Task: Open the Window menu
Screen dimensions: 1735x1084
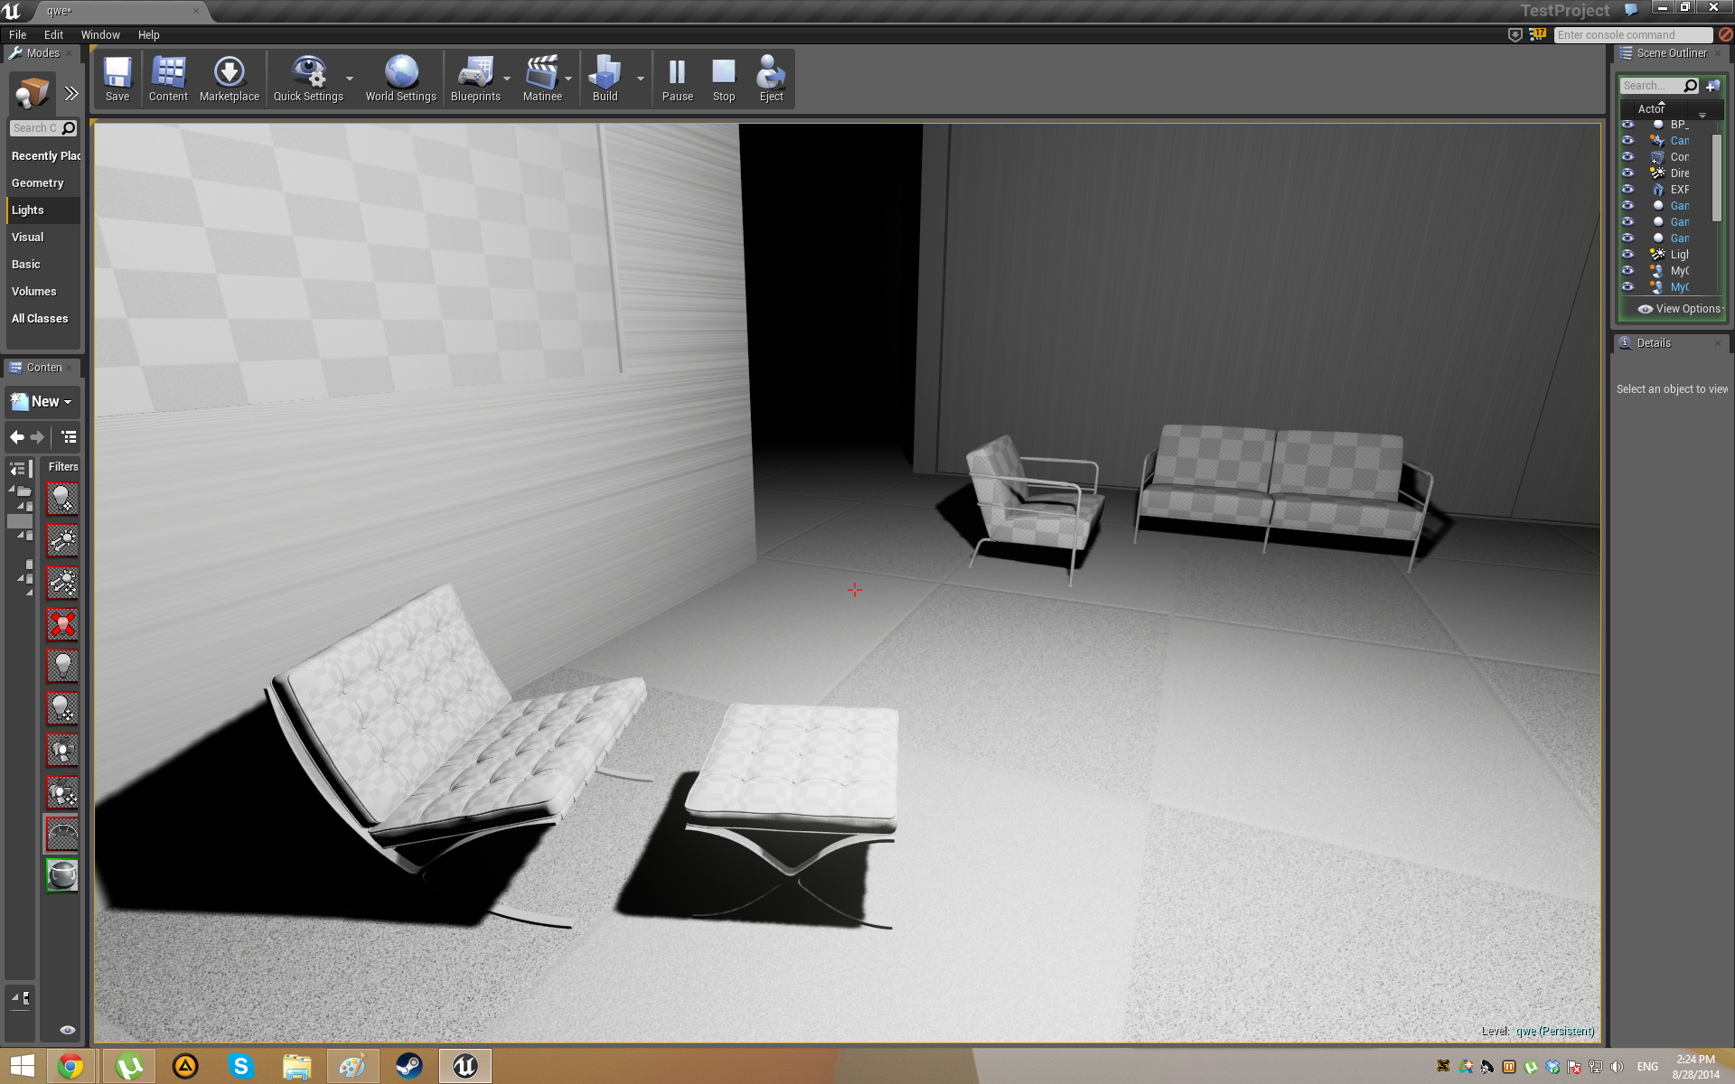Action: pos(99,35)
